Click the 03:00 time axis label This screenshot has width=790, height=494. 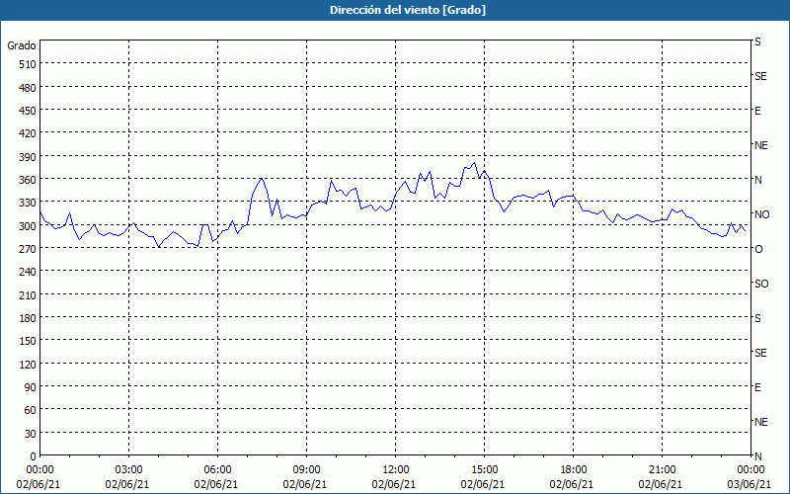click(129, 470)
